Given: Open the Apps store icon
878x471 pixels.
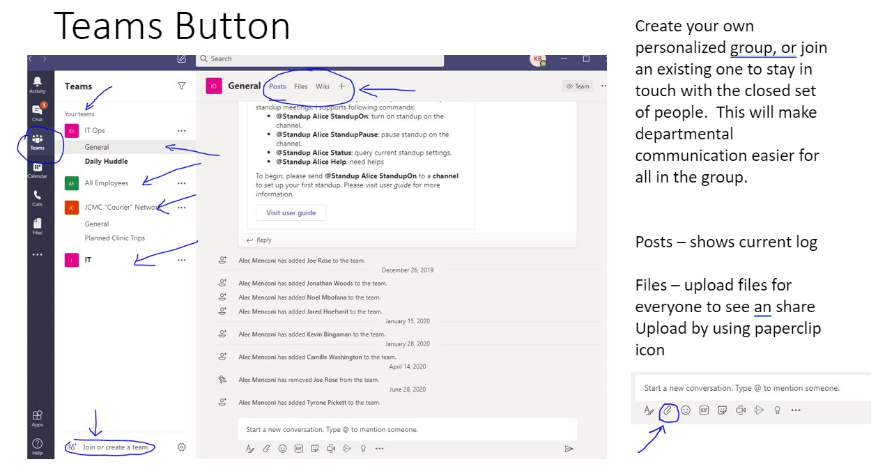Looking at the screenshot, I should 38,417.
